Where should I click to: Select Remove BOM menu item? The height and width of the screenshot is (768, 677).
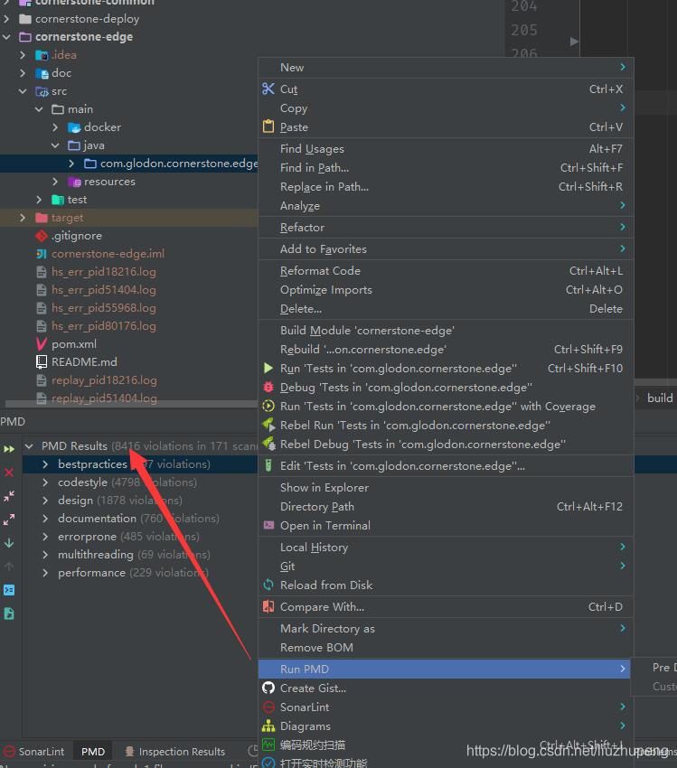(446, 648)
